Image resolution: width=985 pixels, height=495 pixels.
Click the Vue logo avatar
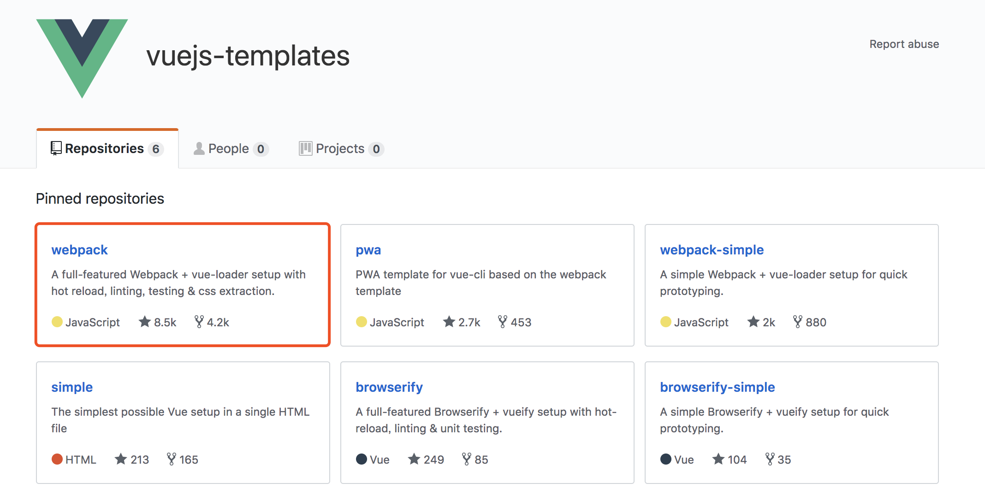[82, 58]
